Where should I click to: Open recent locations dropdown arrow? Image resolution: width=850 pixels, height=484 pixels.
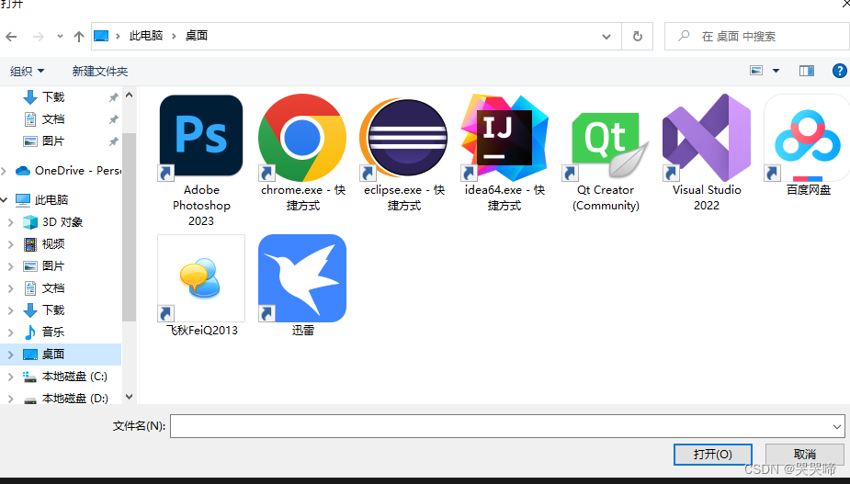point(60,37)
